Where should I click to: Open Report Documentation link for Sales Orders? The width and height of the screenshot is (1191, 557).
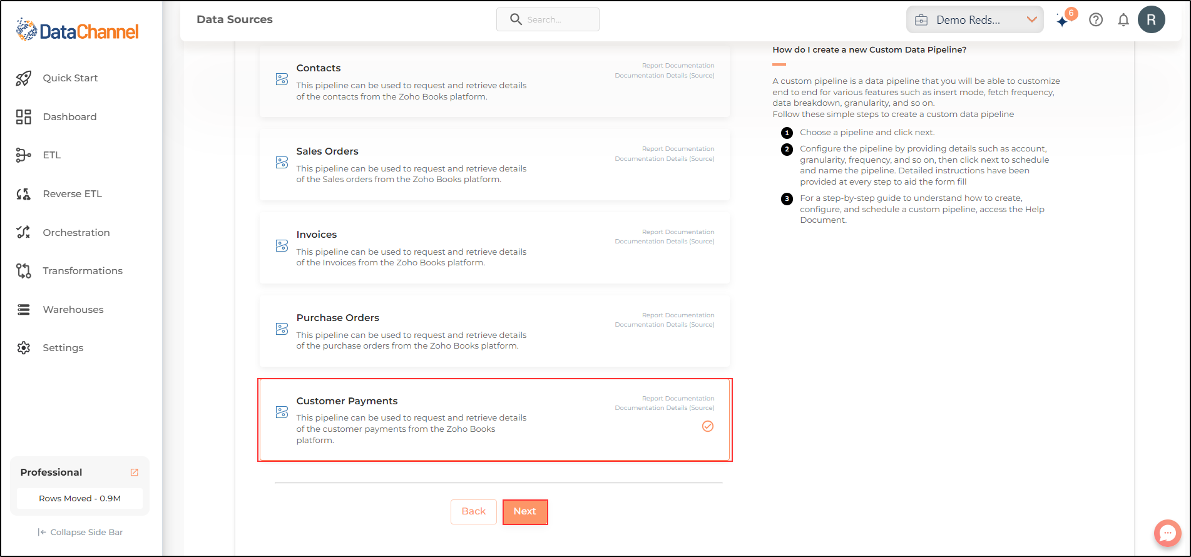pos(678,149)
